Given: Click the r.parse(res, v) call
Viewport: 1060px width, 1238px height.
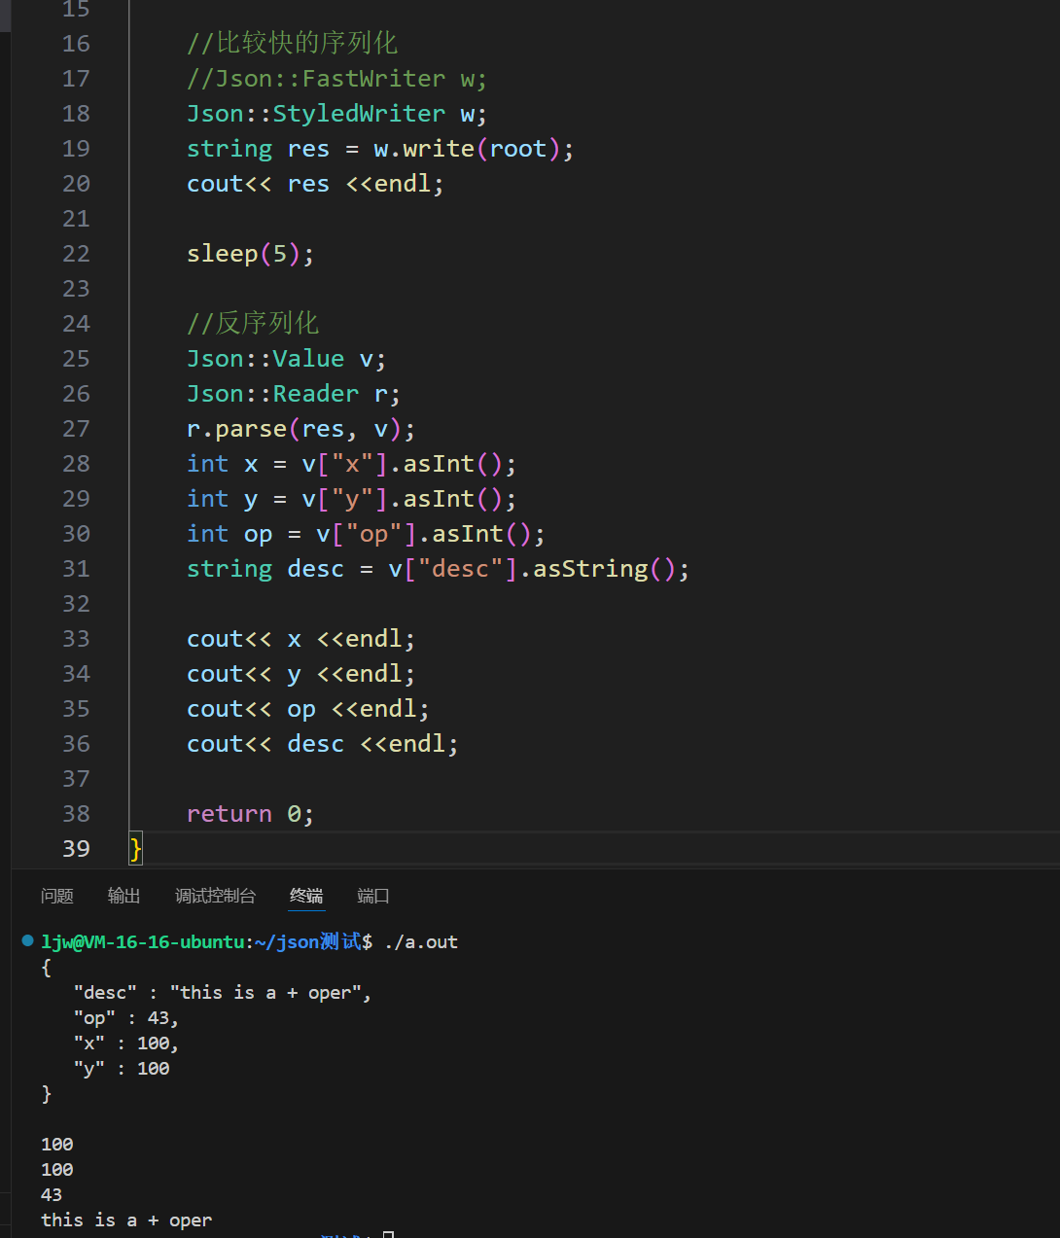Looking at the screenshot, I should pyautogui.click(x=300, y=429).
